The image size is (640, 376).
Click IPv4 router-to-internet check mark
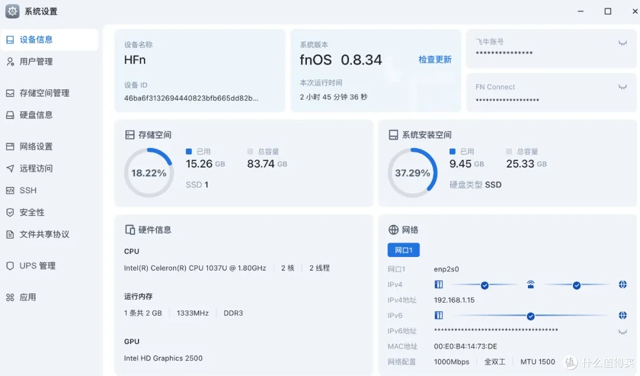(x=577, y=285)
